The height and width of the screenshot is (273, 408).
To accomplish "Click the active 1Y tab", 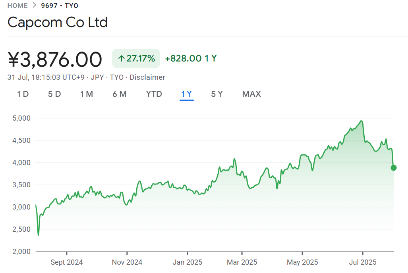I will [186, 94].
